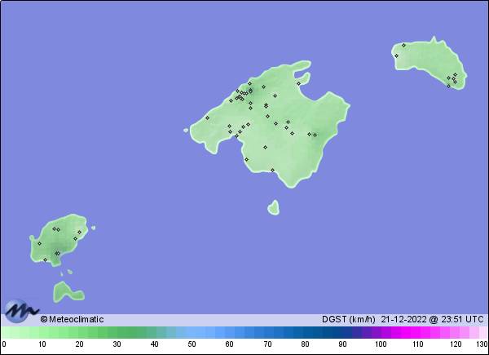Click the DGST (km/h) label
The width and height of the screenshot is (489, 355).
pyautogui.click(x=348, y=319)
